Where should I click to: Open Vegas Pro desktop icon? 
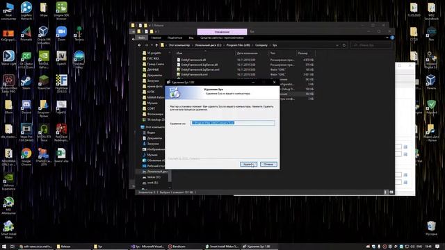point(26,133)
